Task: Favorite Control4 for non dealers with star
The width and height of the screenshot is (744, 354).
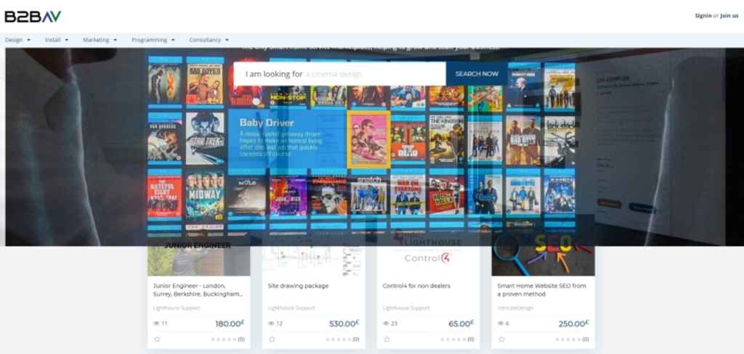Action: click(x=387, y=339)
